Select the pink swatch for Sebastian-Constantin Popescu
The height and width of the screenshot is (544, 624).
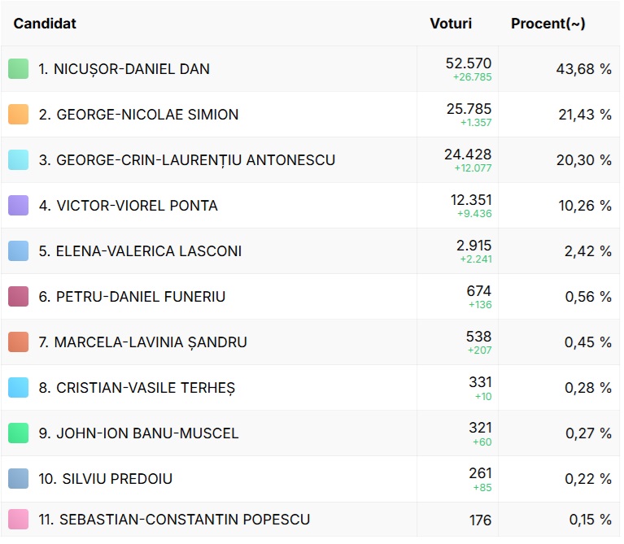tap(19, 520)
